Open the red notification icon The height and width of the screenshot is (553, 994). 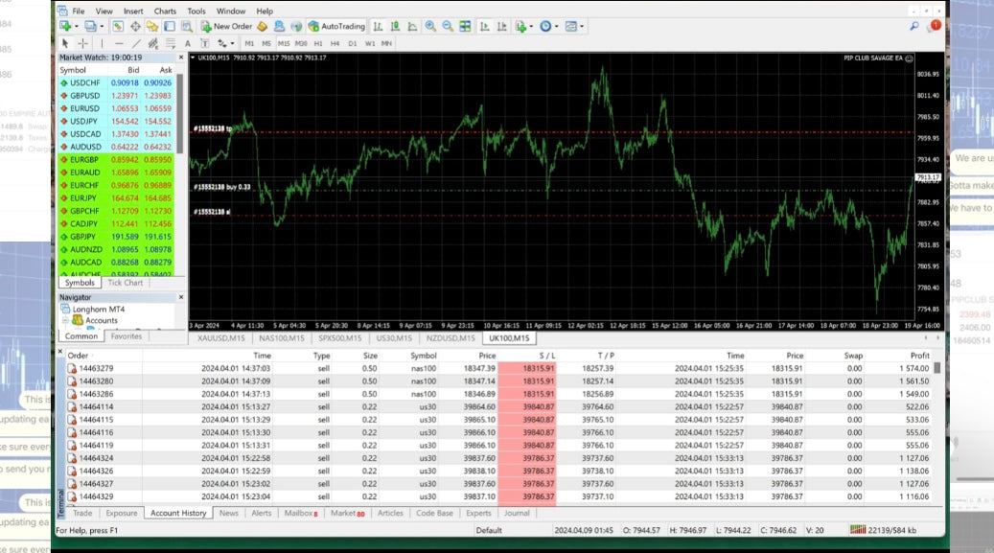tap(935, 26)
